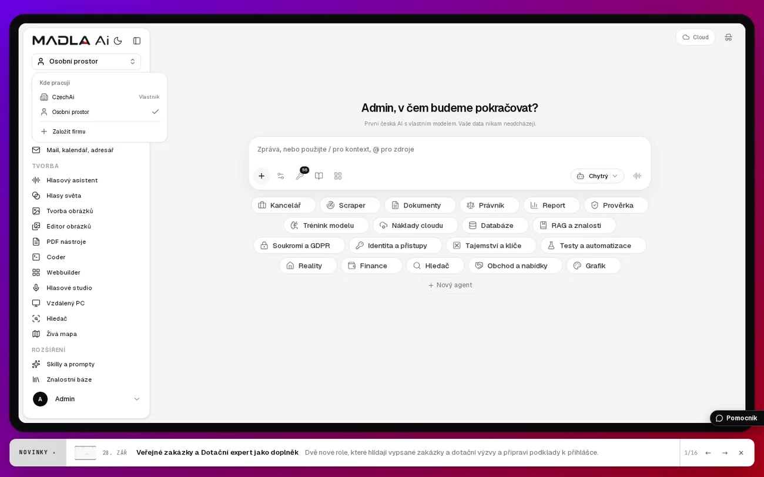
Task: Enable incognito mode via hat-and-glasses icon
Action: click(728, 37)
